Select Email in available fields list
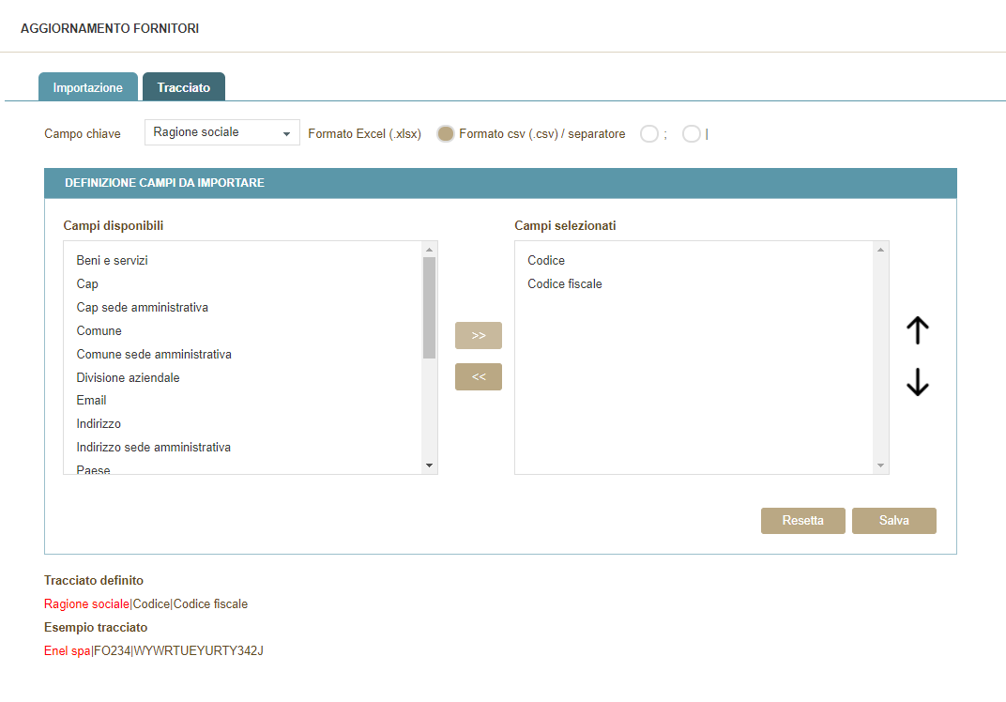1006x702 pixels. pyautogui.click(x=92, y=401)
